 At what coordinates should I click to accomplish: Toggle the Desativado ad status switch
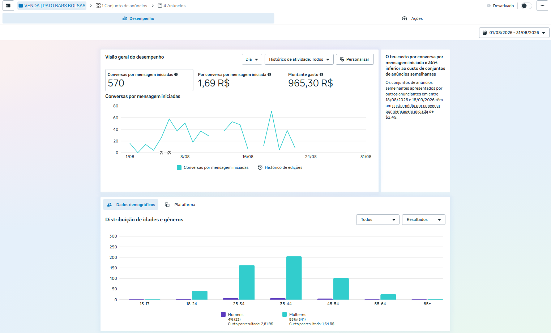point(526,6)
